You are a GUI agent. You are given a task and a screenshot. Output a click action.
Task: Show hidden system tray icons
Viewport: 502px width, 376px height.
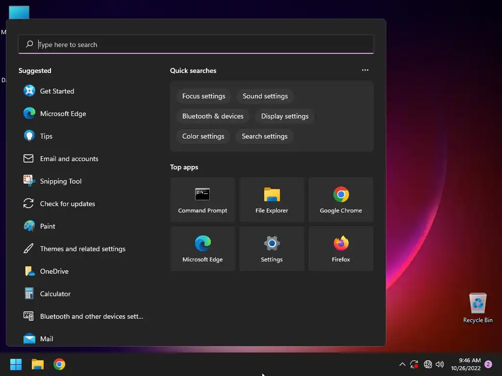point(402,364)
